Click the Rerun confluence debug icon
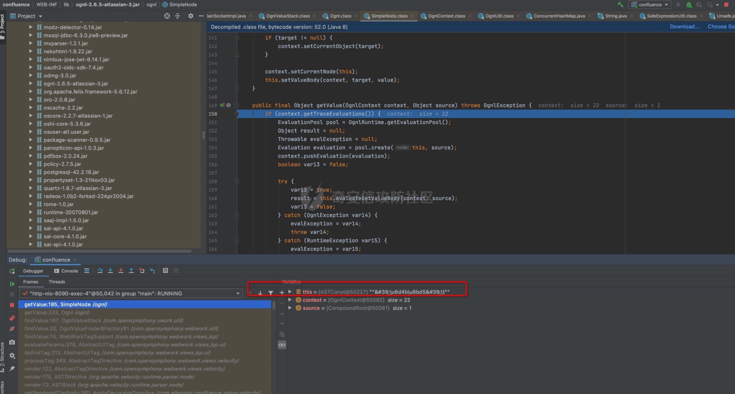735x394 pixels. pos(12,271)
